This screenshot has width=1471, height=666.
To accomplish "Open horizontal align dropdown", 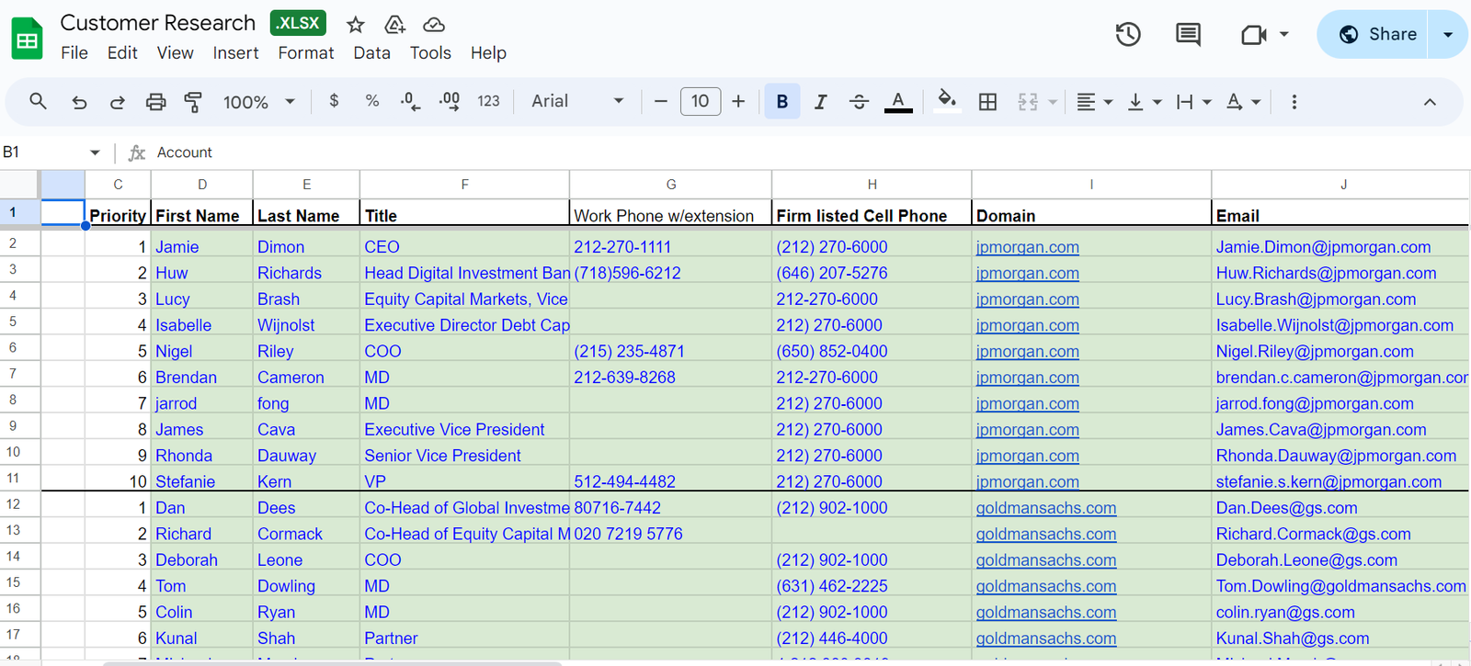I will click(x=1094, y=101).
